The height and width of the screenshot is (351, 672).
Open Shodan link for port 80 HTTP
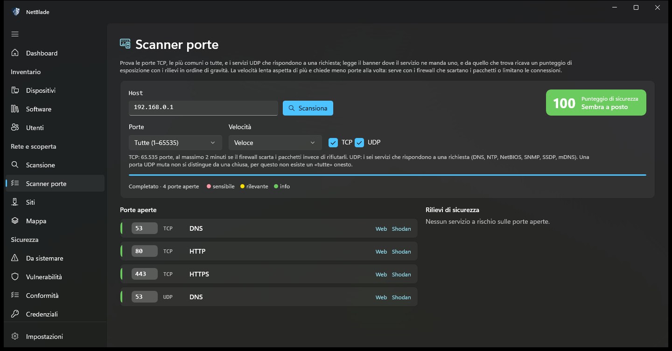coord(401,252)
